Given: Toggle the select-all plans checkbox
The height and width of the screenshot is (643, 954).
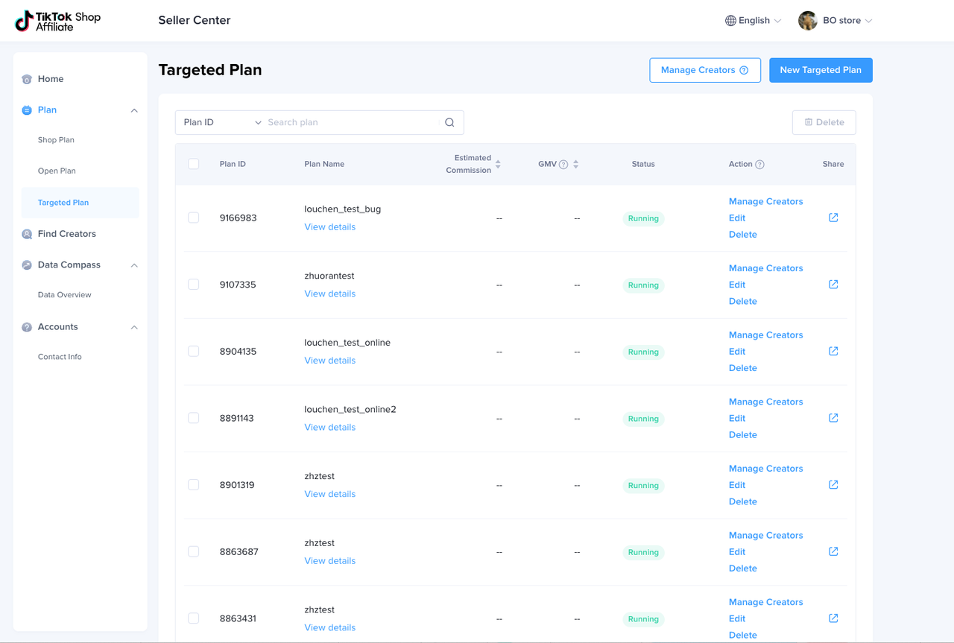Looking at the screenshot, I should click(x=194, y=164).
